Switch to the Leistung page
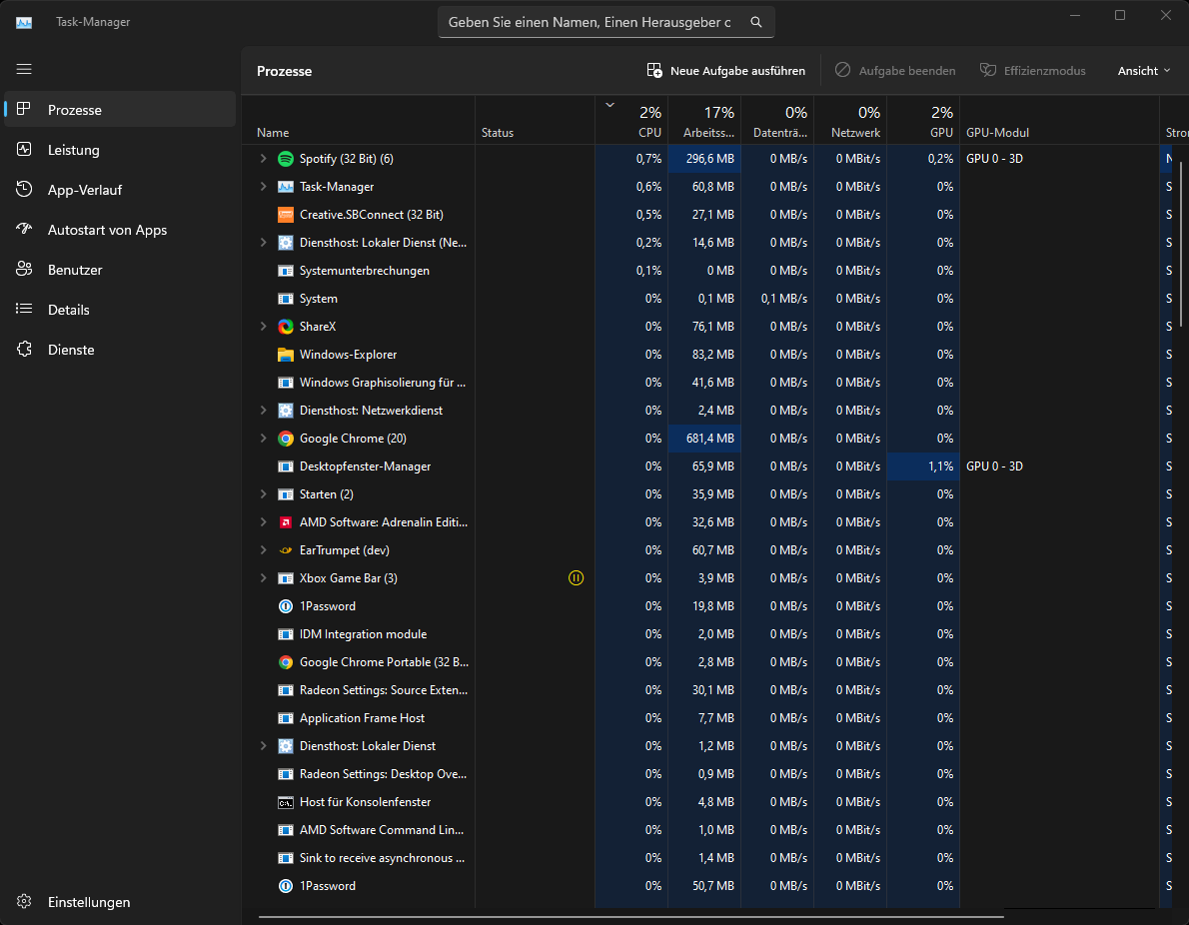Image resolution: width=1189 pixels, height=925 pixels. [x=121, y=150]
